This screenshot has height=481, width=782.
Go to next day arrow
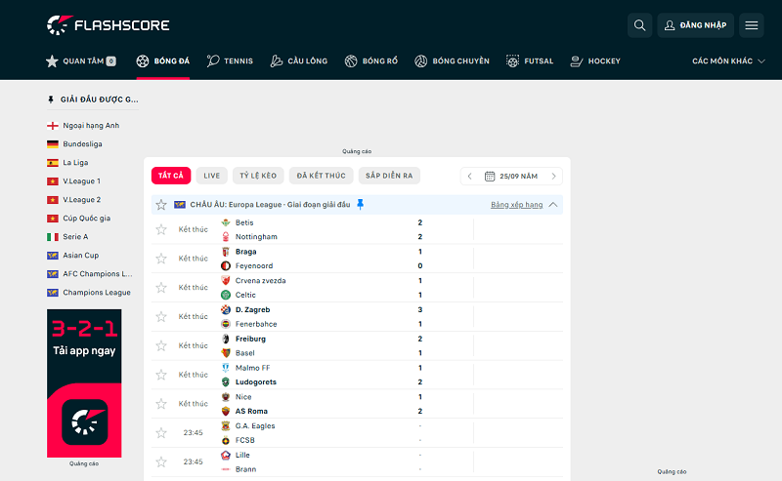[x=553, y=177]
